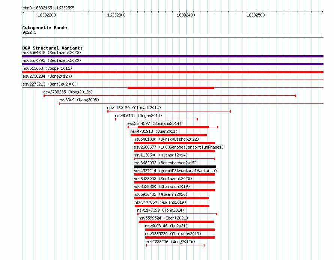Open nsv4527214 (gnomADStructuralVariants) label

tap(175, 171)
